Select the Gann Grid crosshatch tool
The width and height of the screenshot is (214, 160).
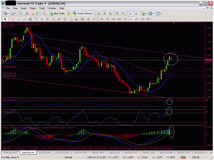[x=83, y=19]
